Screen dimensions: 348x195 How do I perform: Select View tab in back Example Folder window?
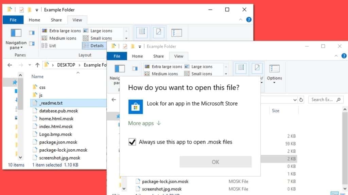point(77,20)
